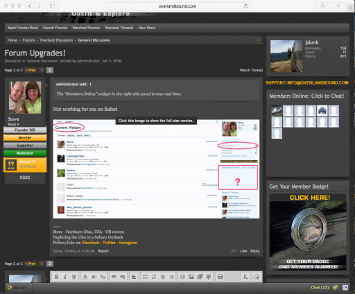This screenshot has height=294, width=355.
Task: Open the text alignment dropdown
Action: tap(134, 277)
